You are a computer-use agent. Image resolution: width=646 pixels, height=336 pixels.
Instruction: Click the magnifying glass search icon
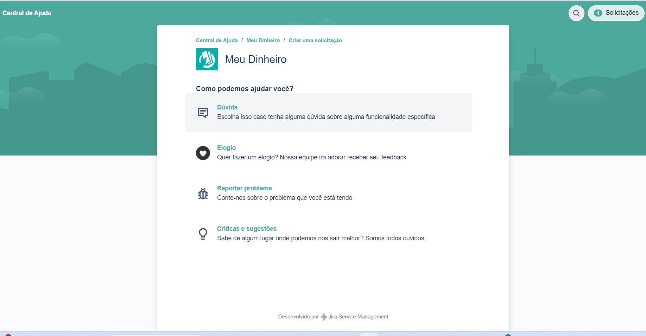click(576, 13)
